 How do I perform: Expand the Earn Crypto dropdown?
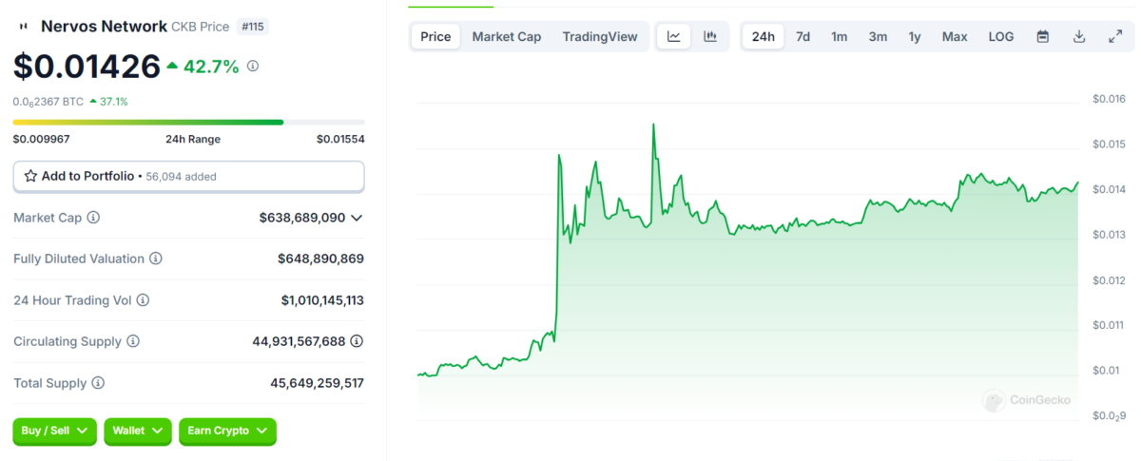coord(227,432)
